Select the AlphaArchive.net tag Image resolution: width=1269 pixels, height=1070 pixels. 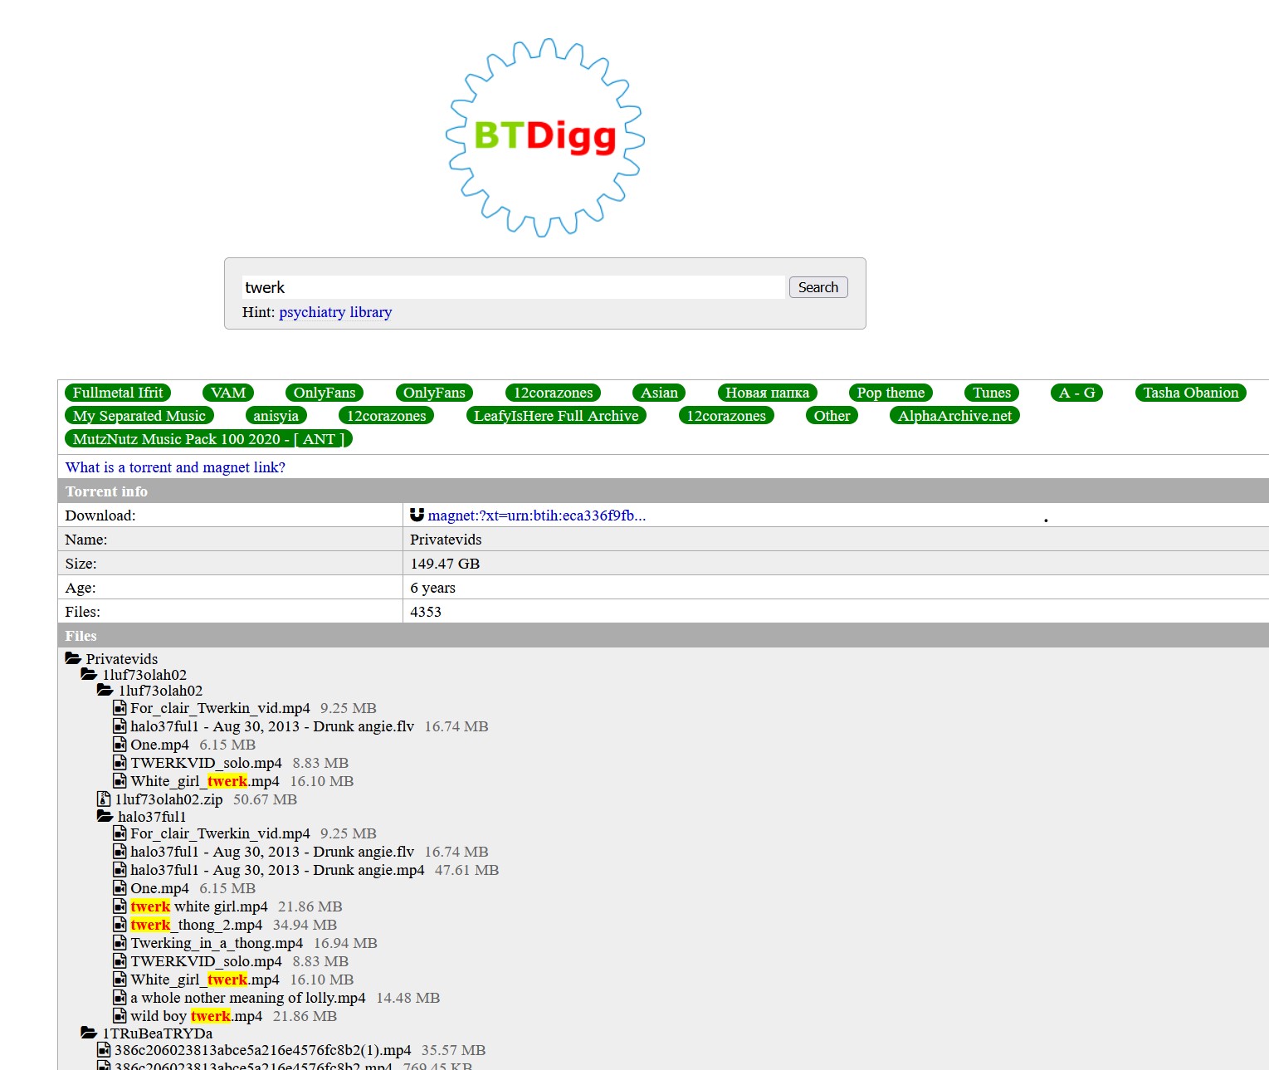[x=954, y=416]
